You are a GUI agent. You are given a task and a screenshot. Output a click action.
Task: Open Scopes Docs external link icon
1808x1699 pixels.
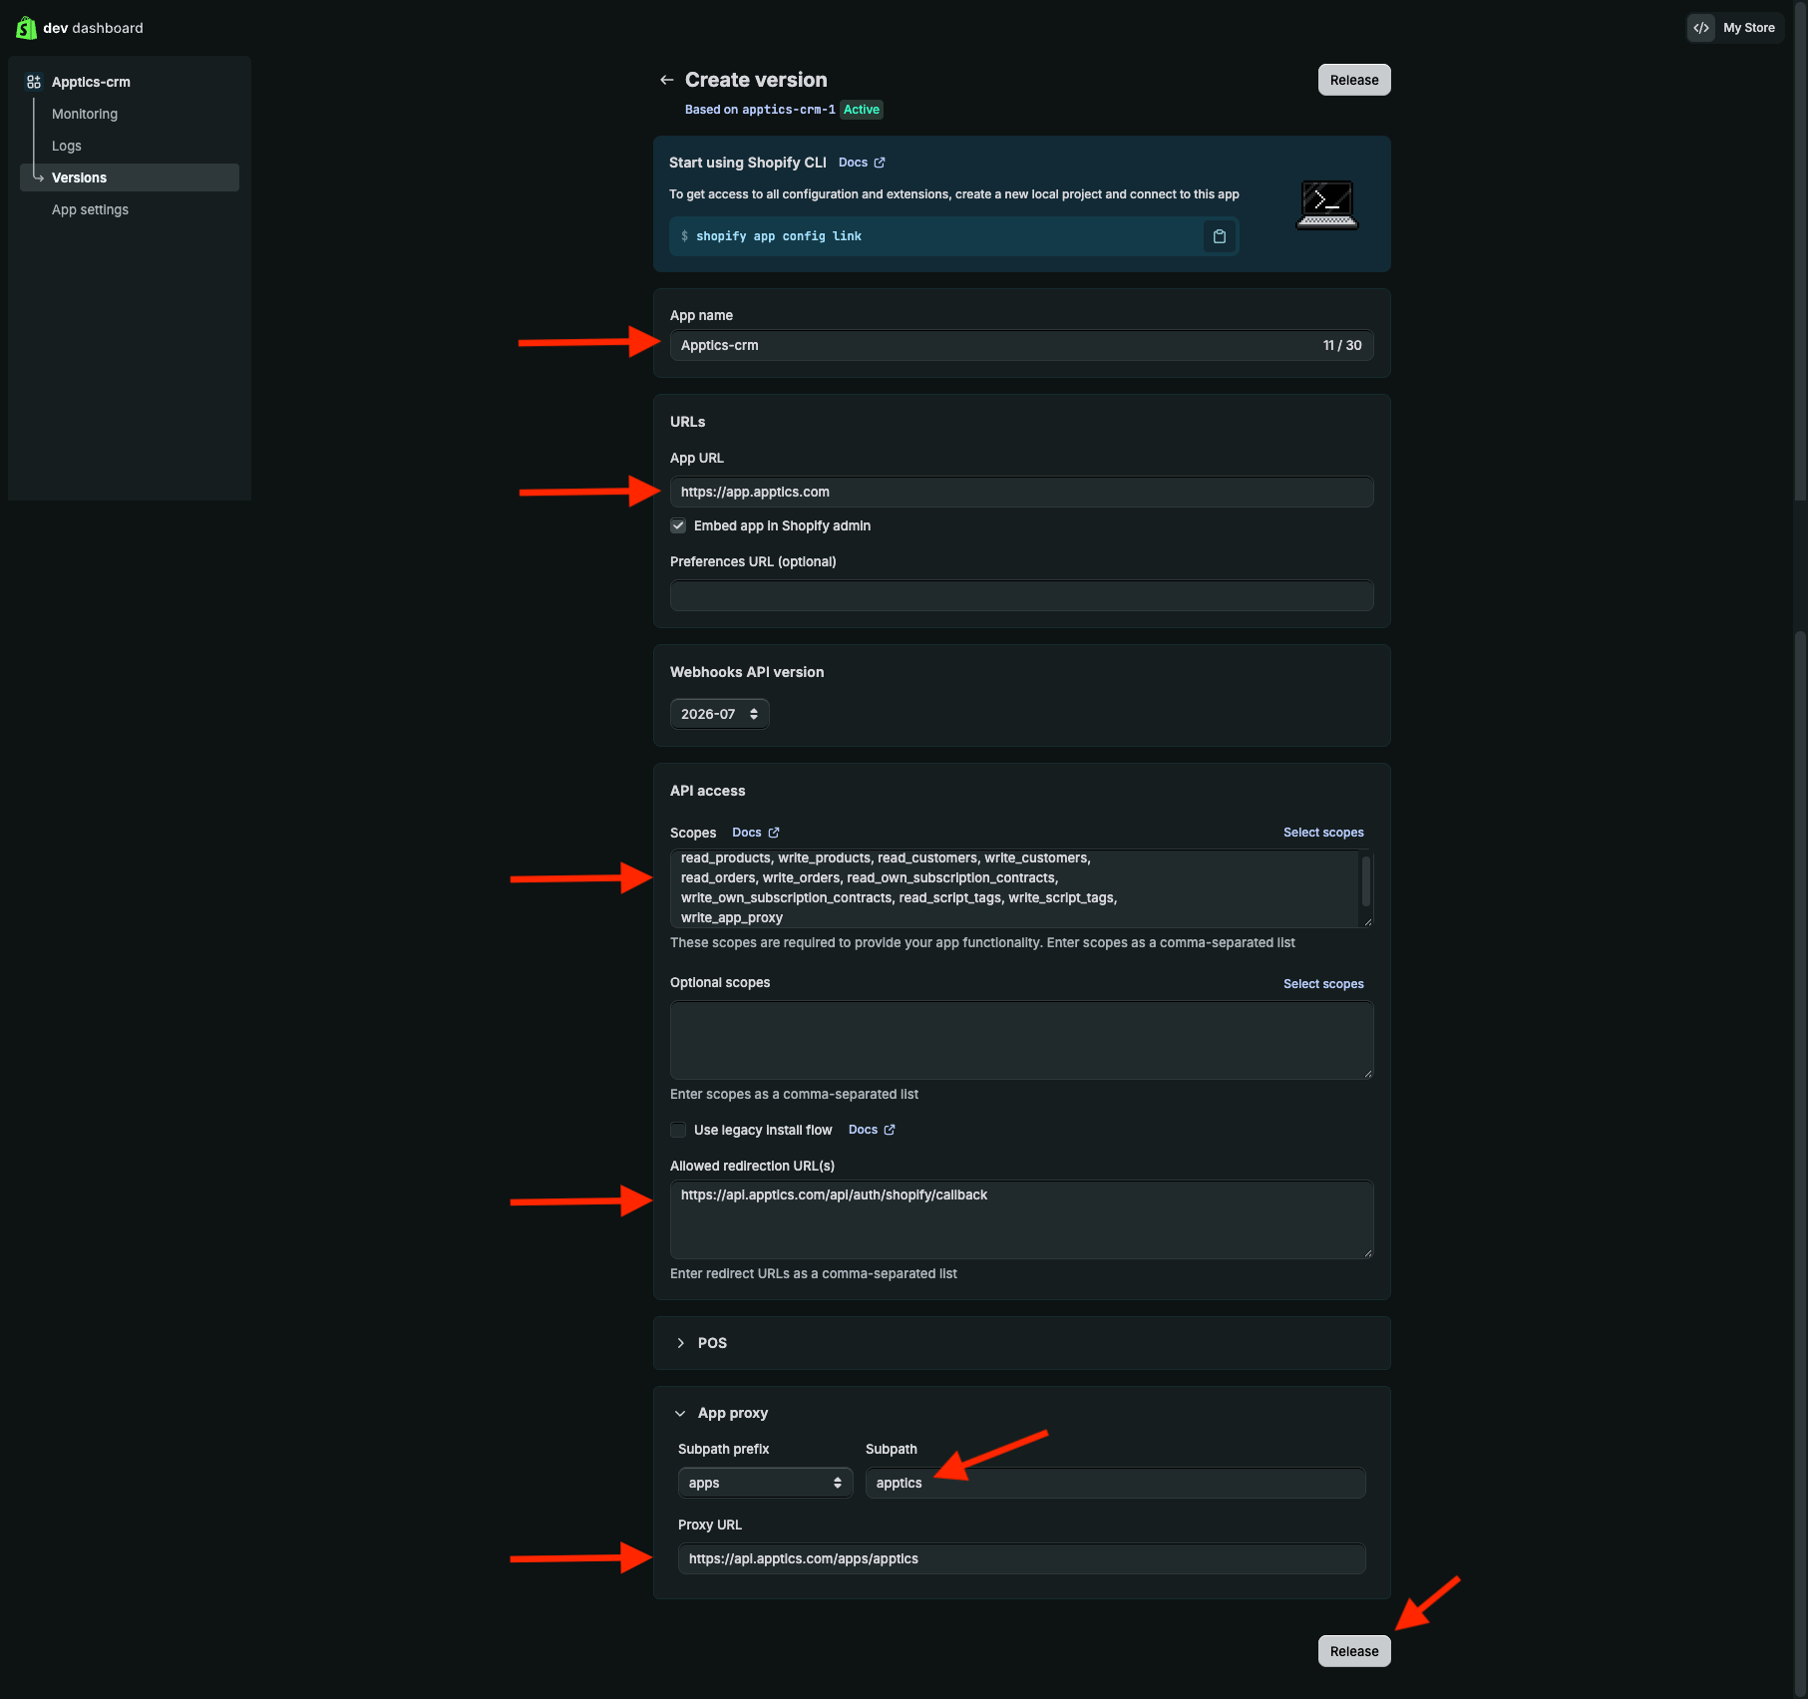[x=774, y=833]
